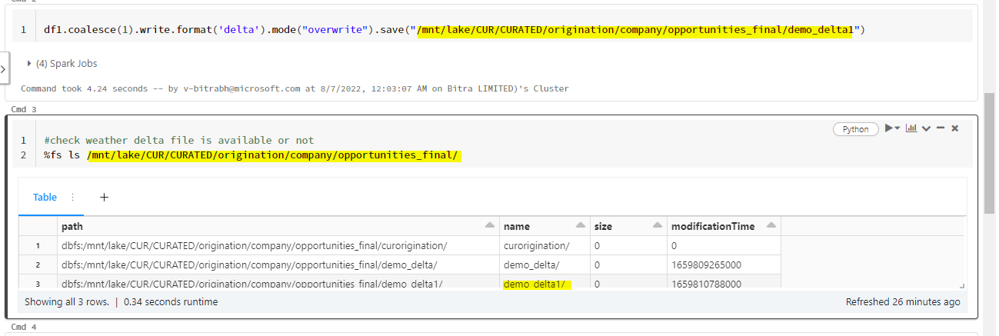The height and width of the screenshot is (336, 999).
Task: Open the chart dashboard icon in cell toolbar
Action: tap(911, 128)
